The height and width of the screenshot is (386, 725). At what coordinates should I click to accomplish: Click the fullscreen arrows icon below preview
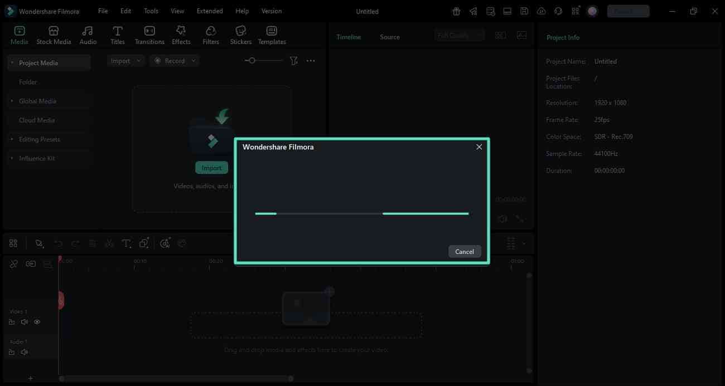pyautogui.click(x=520, y=219)
